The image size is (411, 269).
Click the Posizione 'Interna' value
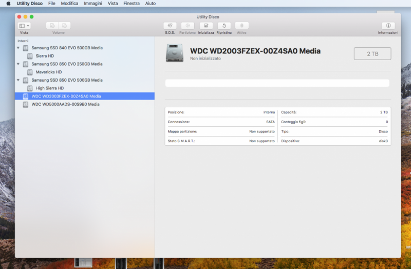269,112
